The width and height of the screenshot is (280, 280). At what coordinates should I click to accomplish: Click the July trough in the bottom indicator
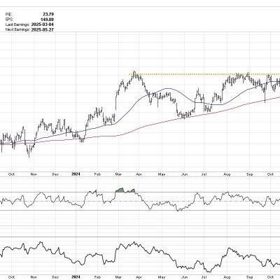(x=209, y=272)
